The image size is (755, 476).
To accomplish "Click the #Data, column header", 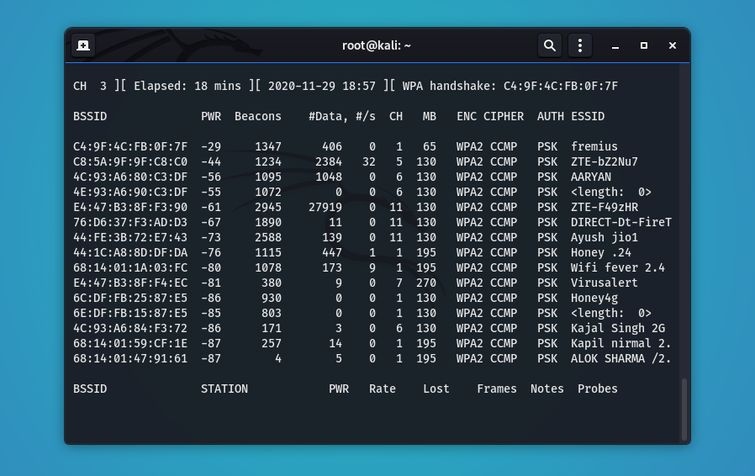I will coord(329,117).
